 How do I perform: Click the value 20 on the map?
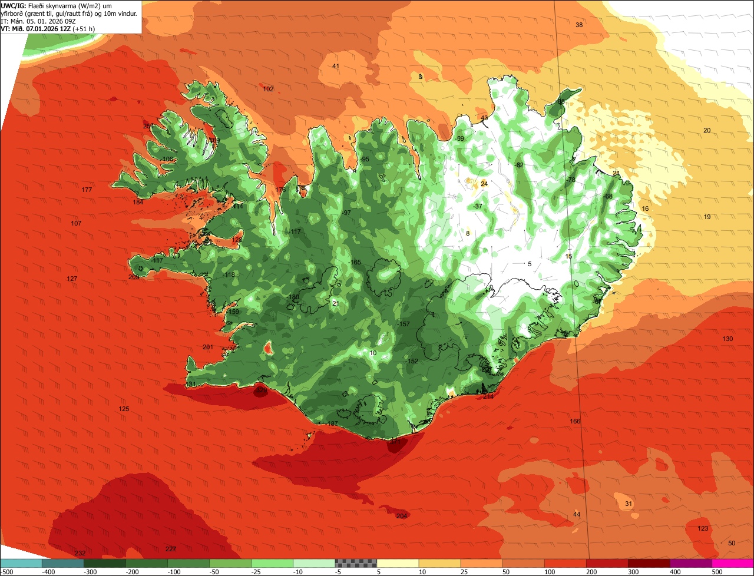click(x=707, y=130)
